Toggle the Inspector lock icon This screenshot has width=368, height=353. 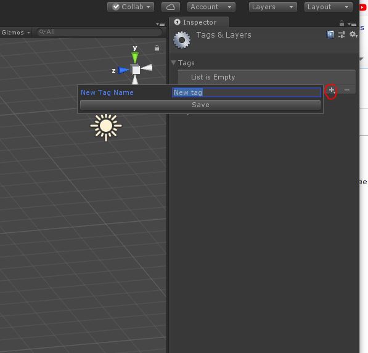click(x=341, y=23)
